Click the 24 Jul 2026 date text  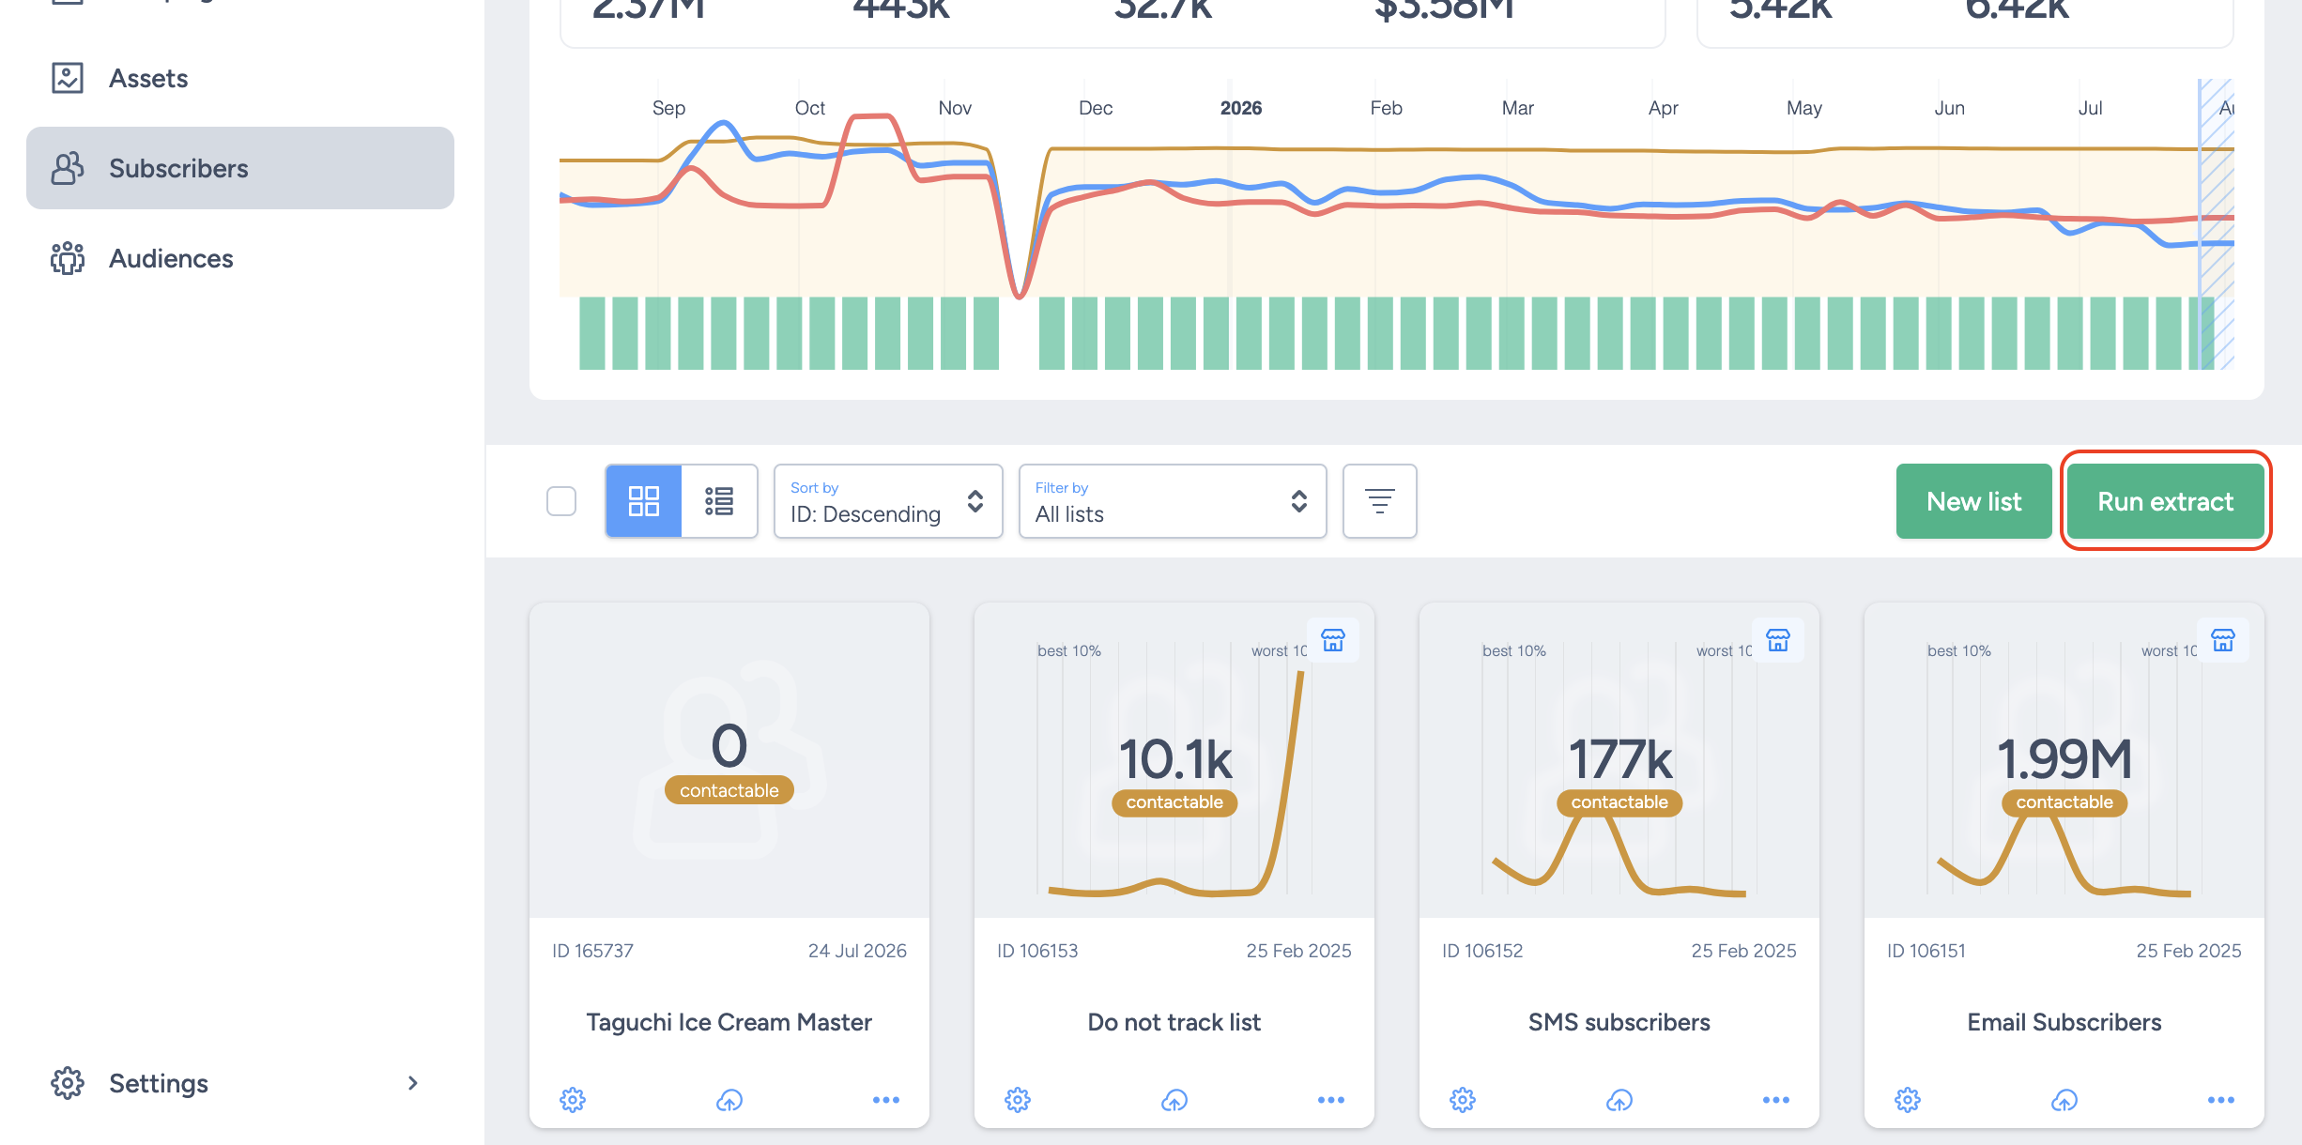tap(857, 951)
